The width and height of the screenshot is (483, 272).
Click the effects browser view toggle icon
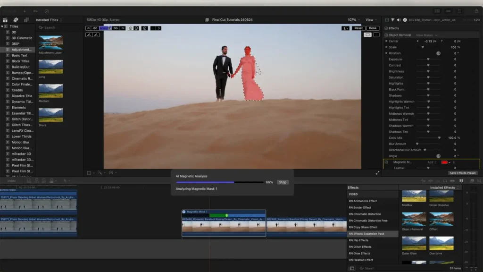352,268
